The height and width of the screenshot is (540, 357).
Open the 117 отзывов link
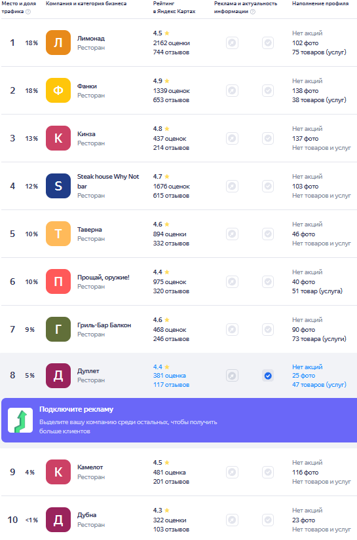pos(171,385)
